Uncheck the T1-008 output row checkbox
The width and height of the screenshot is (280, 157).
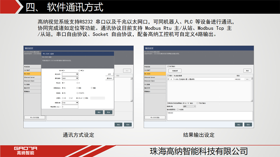[x=168, y=79]
